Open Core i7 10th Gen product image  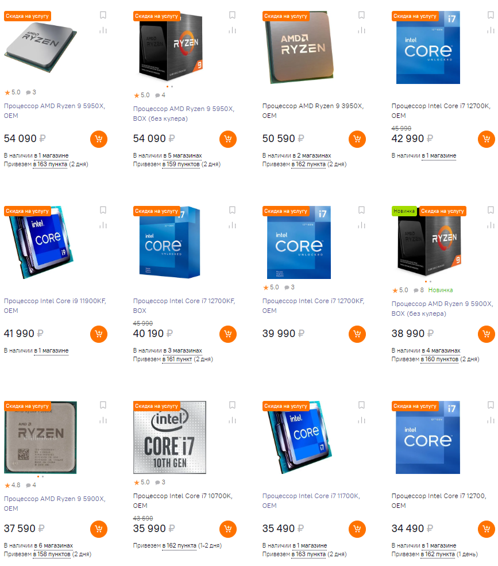(169, 438)
